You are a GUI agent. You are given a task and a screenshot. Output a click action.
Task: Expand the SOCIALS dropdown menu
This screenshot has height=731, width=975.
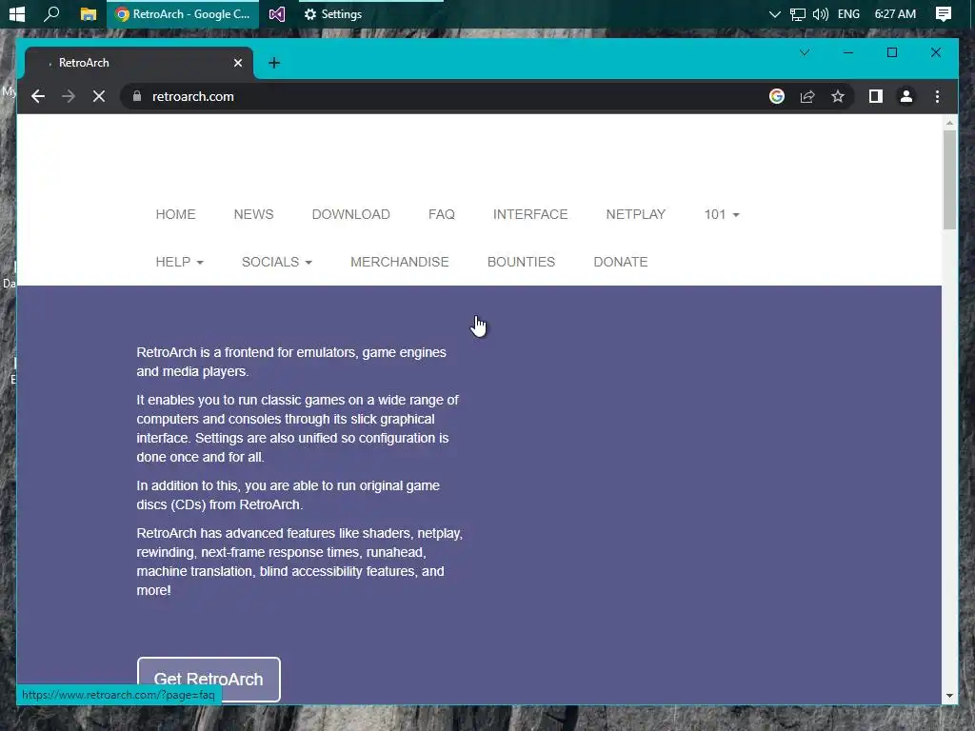pos(277,262)
